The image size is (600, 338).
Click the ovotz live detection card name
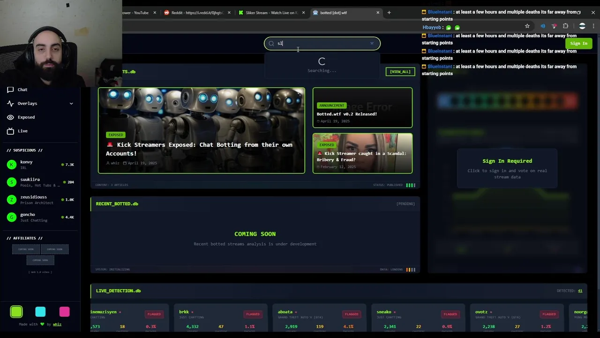click(x=481, y=312)
